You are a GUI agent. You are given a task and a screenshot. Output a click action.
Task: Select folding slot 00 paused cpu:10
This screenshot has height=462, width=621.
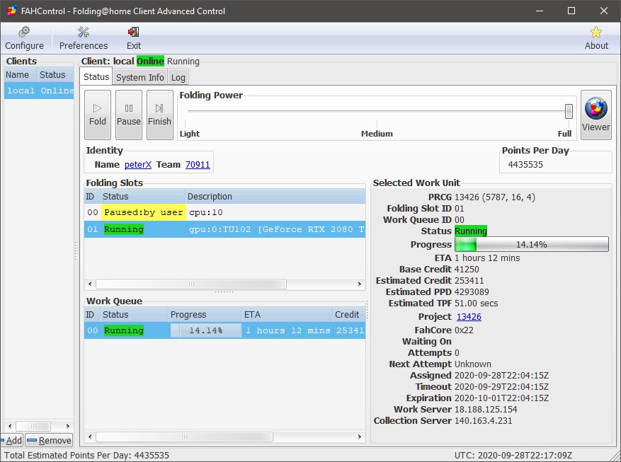coord(224,212)
